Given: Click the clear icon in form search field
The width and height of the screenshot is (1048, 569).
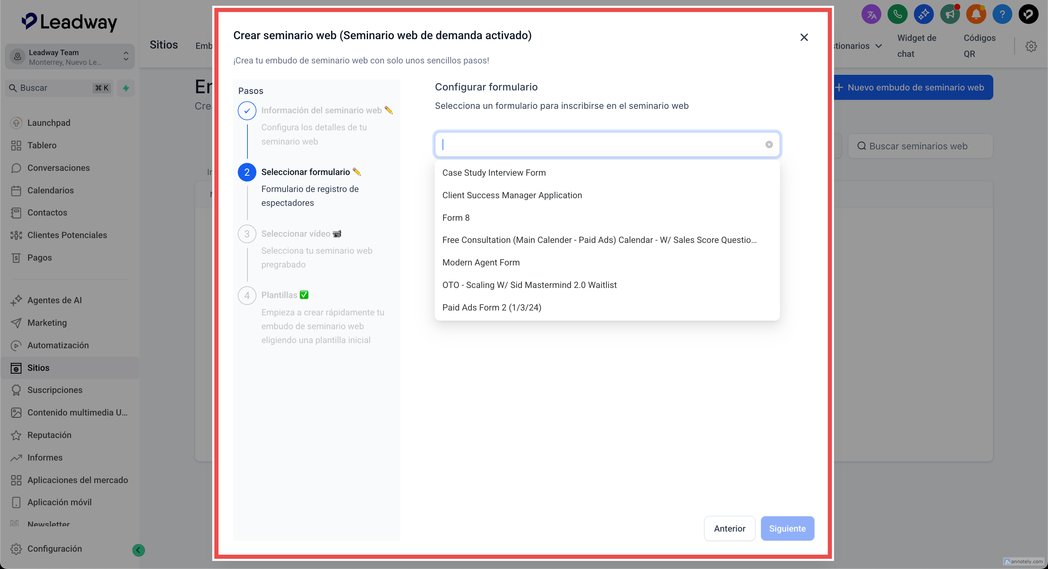Looking at the screenshot, I should coord(769,145).
